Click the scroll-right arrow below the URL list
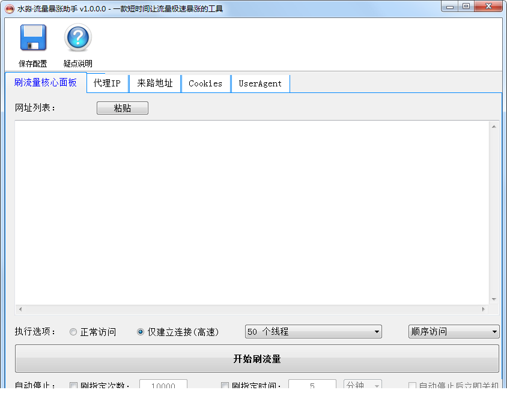 point(484,310)
